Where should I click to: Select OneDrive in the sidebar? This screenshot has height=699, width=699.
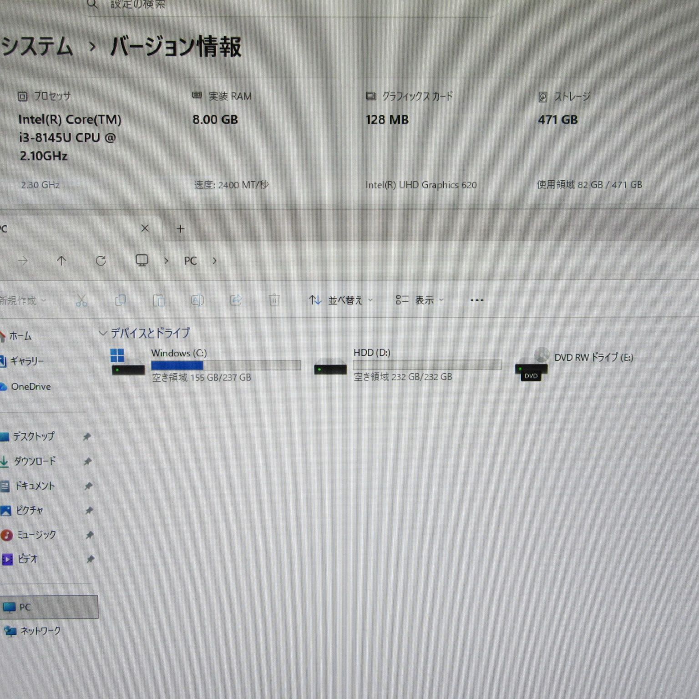point(31,387)
